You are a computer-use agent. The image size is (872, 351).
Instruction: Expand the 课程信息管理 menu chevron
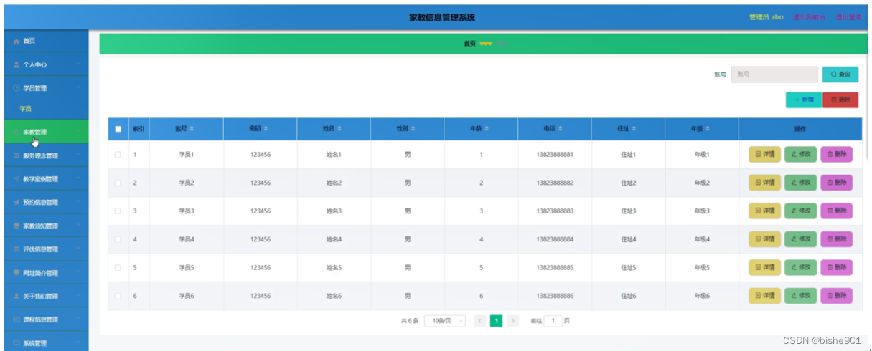pos(78,319)
